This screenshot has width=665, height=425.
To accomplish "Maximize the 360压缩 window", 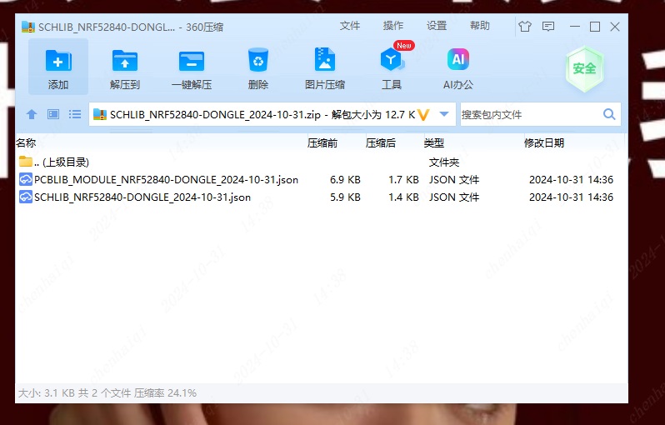I will 595,27.
